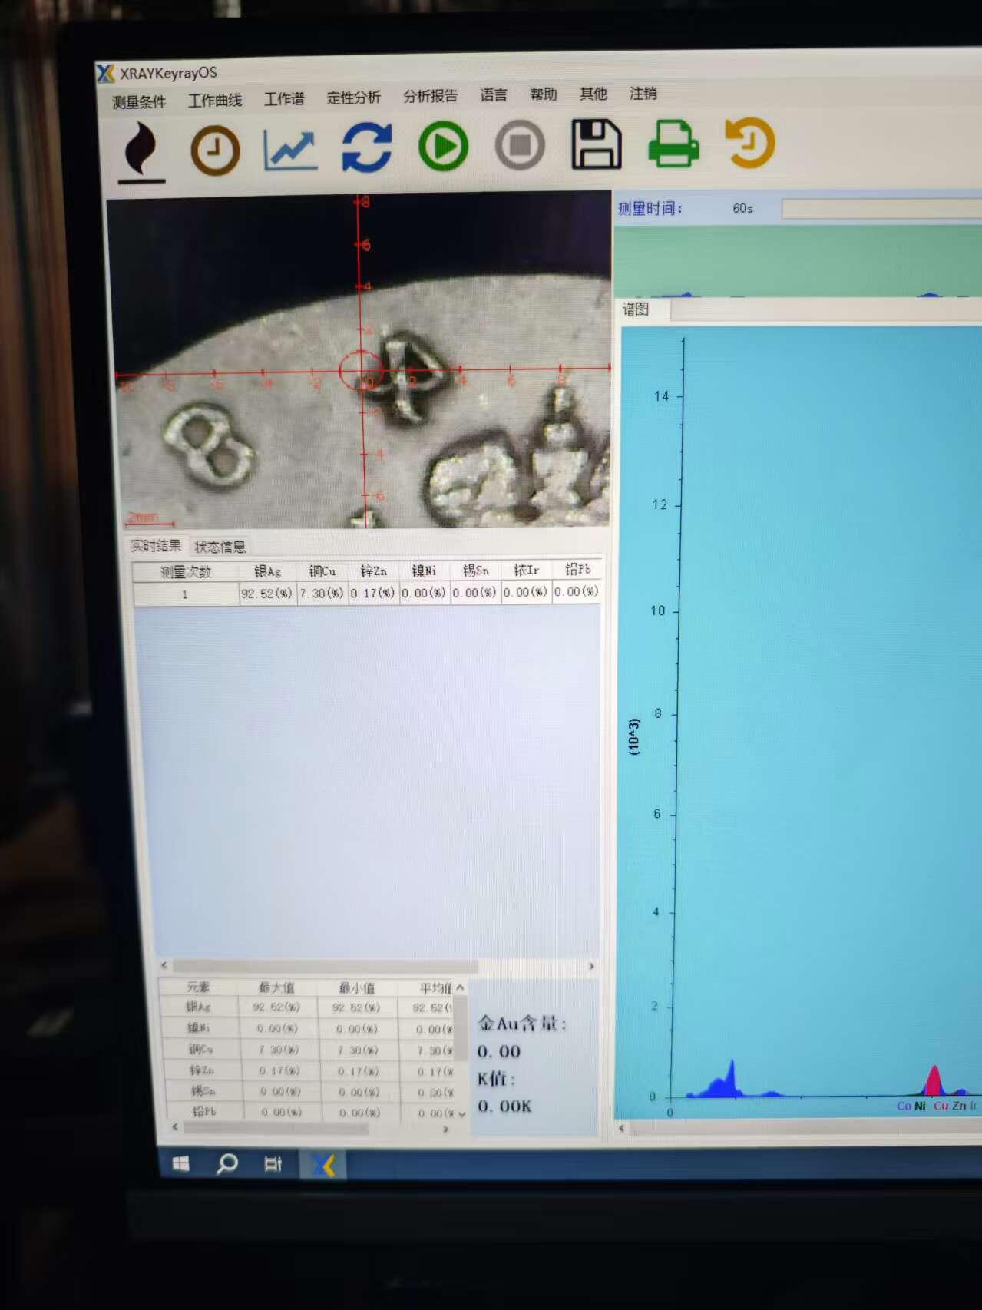
Task: Select the 实时结果 tab
Action: 156,546
